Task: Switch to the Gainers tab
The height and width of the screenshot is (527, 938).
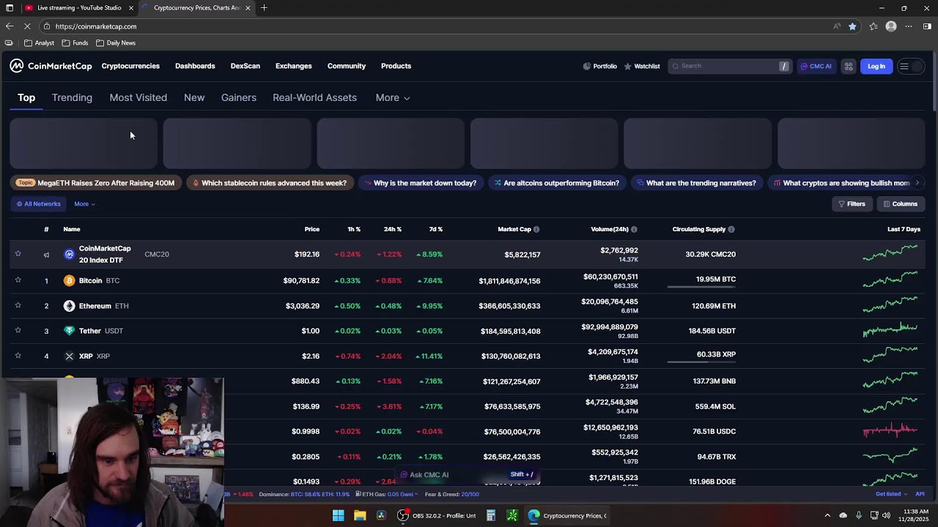Action: (x=239, y=97)
